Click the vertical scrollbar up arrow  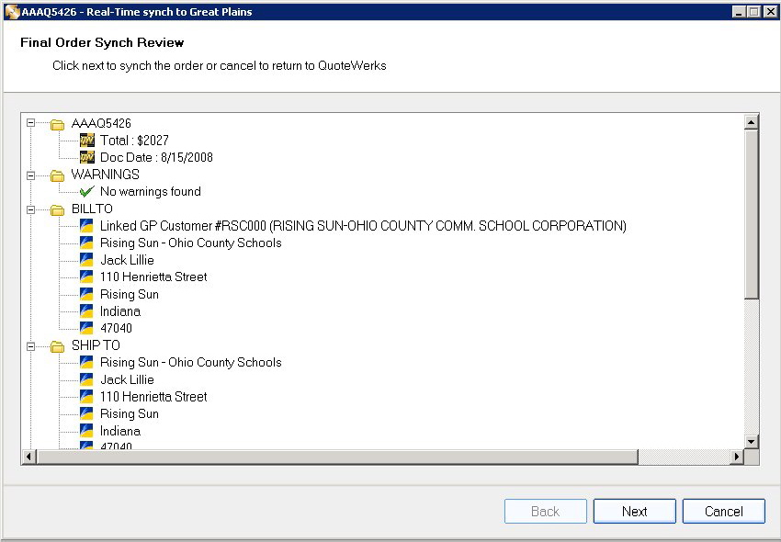tap(751, 121)
